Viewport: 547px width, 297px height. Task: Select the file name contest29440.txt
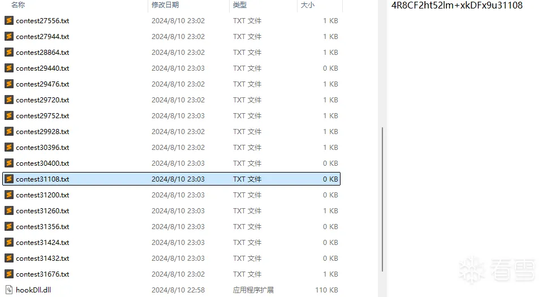pos(42,68)
